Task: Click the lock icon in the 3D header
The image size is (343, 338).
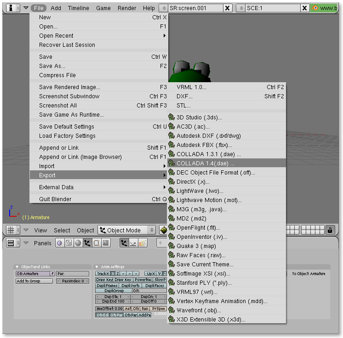Action: 330,230
